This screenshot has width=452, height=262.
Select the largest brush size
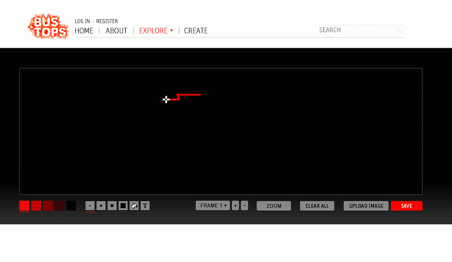[123, 206]
